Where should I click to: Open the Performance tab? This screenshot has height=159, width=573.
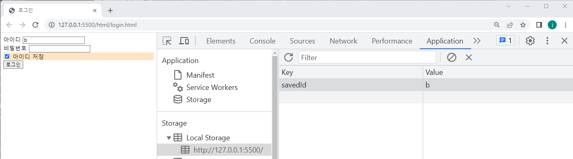pos(392,41)
